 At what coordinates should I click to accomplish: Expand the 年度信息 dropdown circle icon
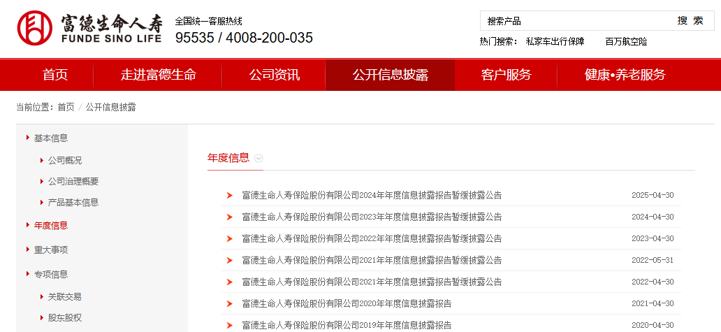tap(259, 158)
